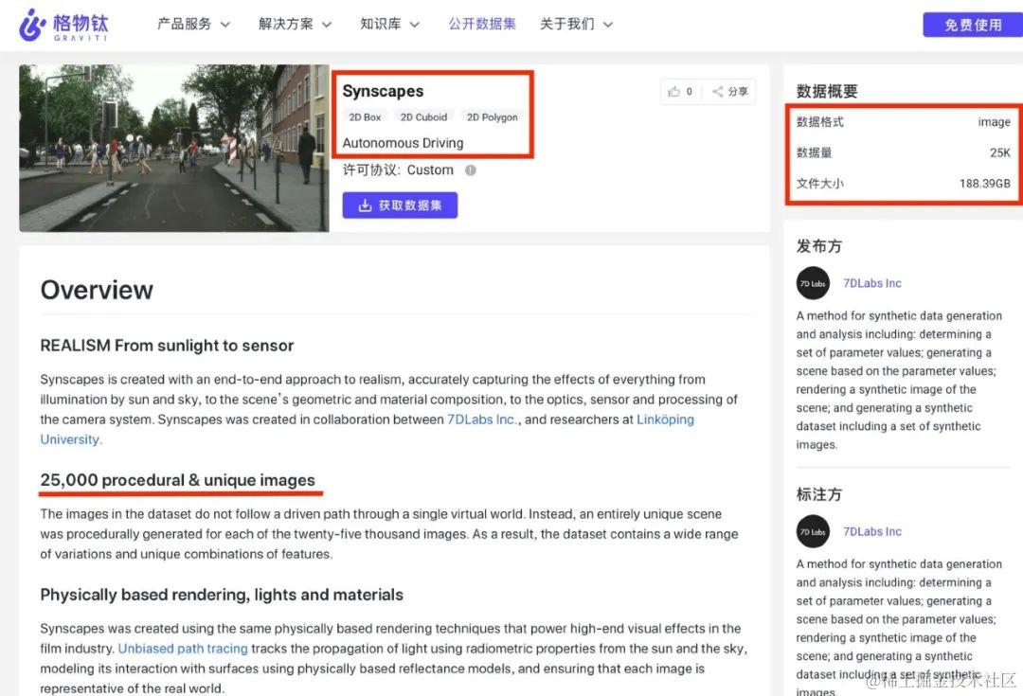The width and height of the screenshot is (1023, 696).
Task: Open the 解决方案 menu item
Action: tap(286, 24)
